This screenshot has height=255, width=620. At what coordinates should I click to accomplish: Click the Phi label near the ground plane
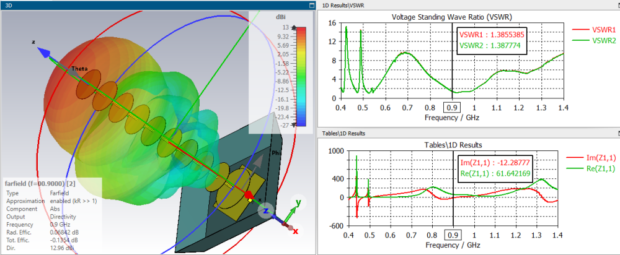point(276,152)
